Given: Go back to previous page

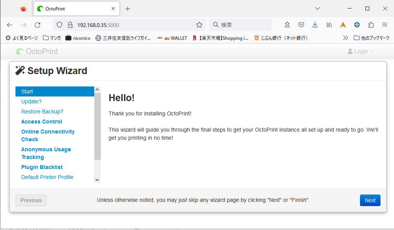Looking at the screenshot, I should 10,25.
